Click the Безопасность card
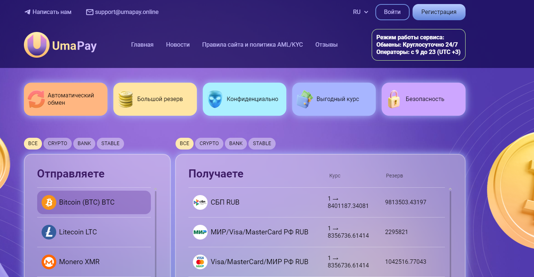 (424, 99)
